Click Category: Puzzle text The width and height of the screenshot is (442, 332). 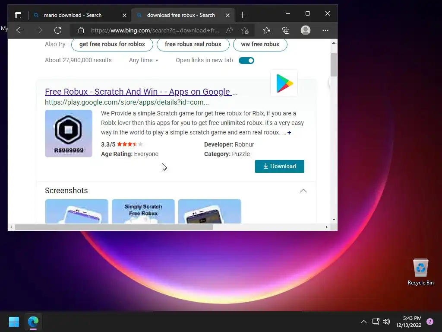point(227,154)
